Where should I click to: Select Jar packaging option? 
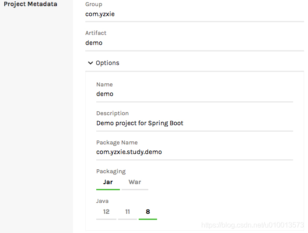point(108,182)
